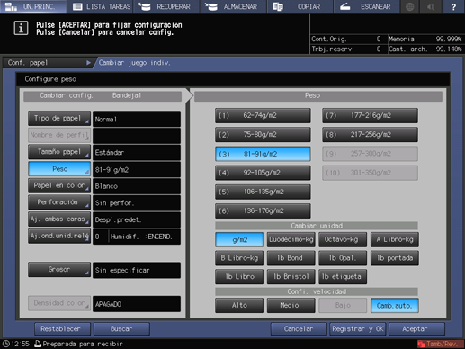465x349 pixels.
Task: Click the Normal paper type value field
Action: click(x=137, y=119)
